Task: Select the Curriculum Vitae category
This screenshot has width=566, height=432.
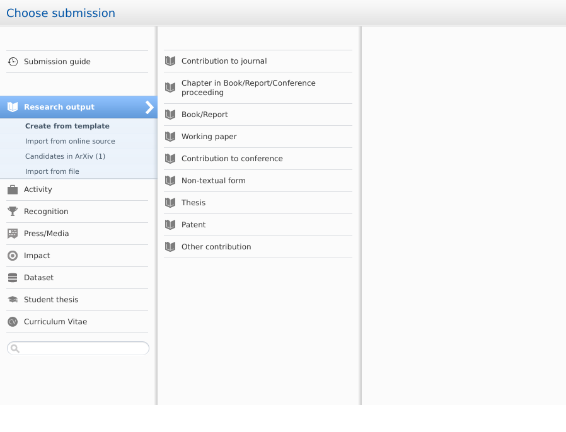Action: 78,322
